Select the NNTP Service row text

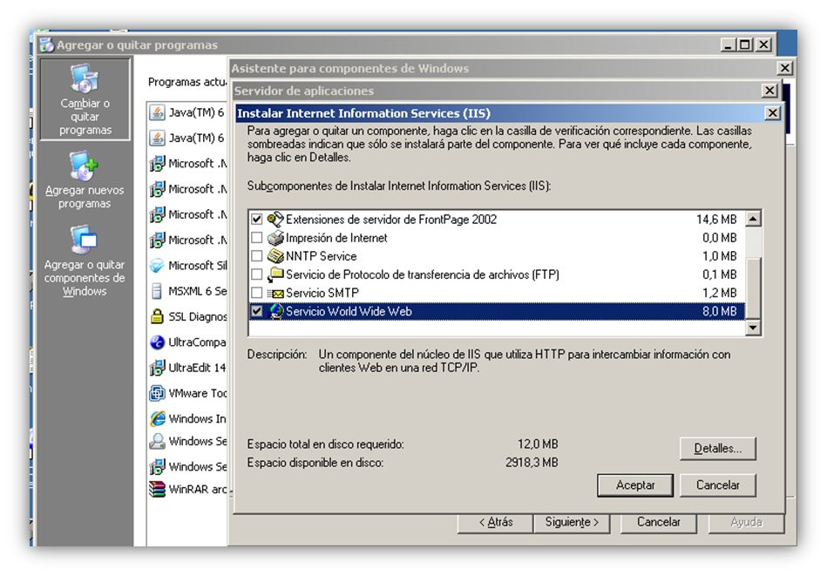coord(322,256)
